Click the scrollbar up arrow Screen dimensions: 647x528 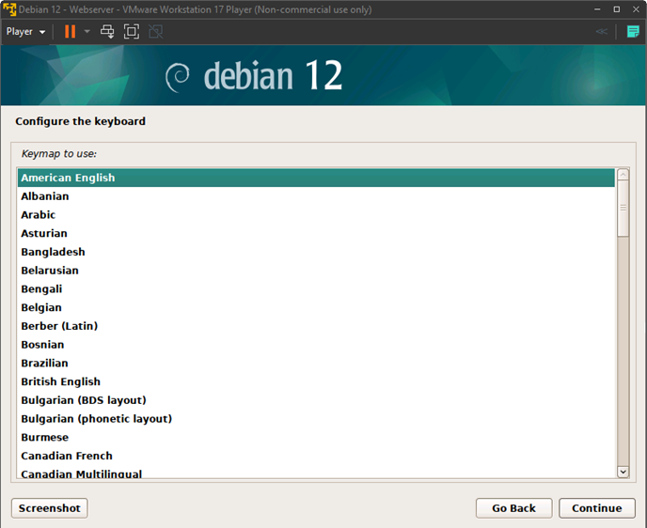coord(623,175)
